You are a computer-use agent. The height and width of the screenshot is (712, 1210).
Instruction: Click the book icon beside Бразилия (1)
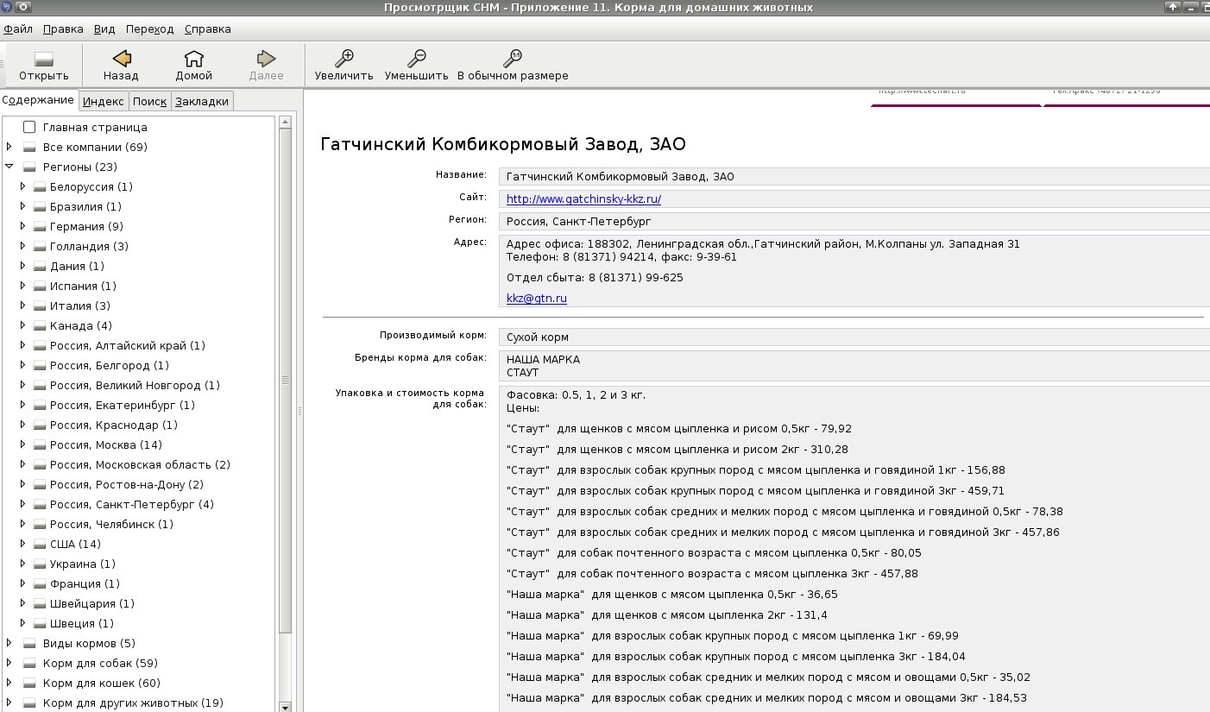[x=40, y=207]
